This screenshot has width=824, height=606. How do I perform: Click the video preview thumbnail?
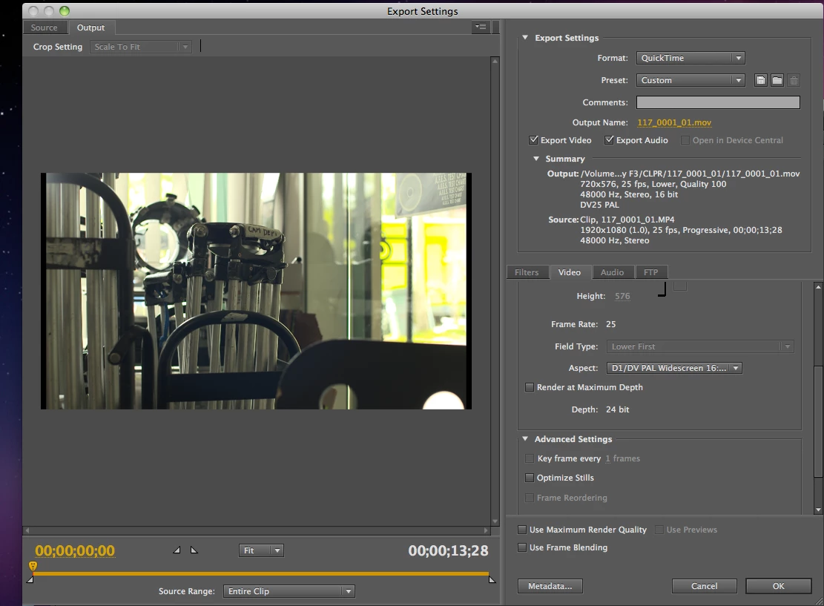256,291
